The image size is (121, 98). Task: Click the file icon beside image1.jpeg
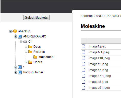(x=84, y=46)
